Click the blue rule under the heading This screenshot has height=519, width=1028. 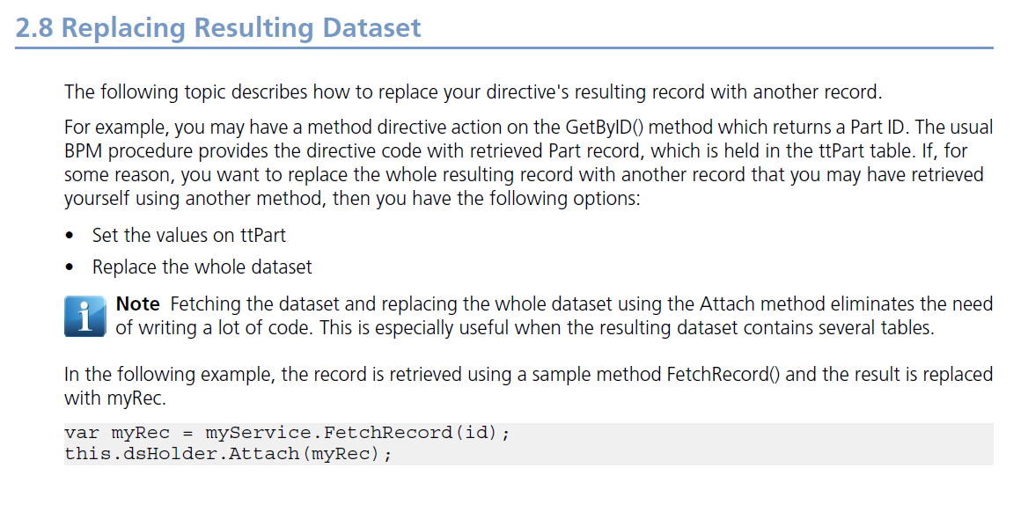[504, 48]
